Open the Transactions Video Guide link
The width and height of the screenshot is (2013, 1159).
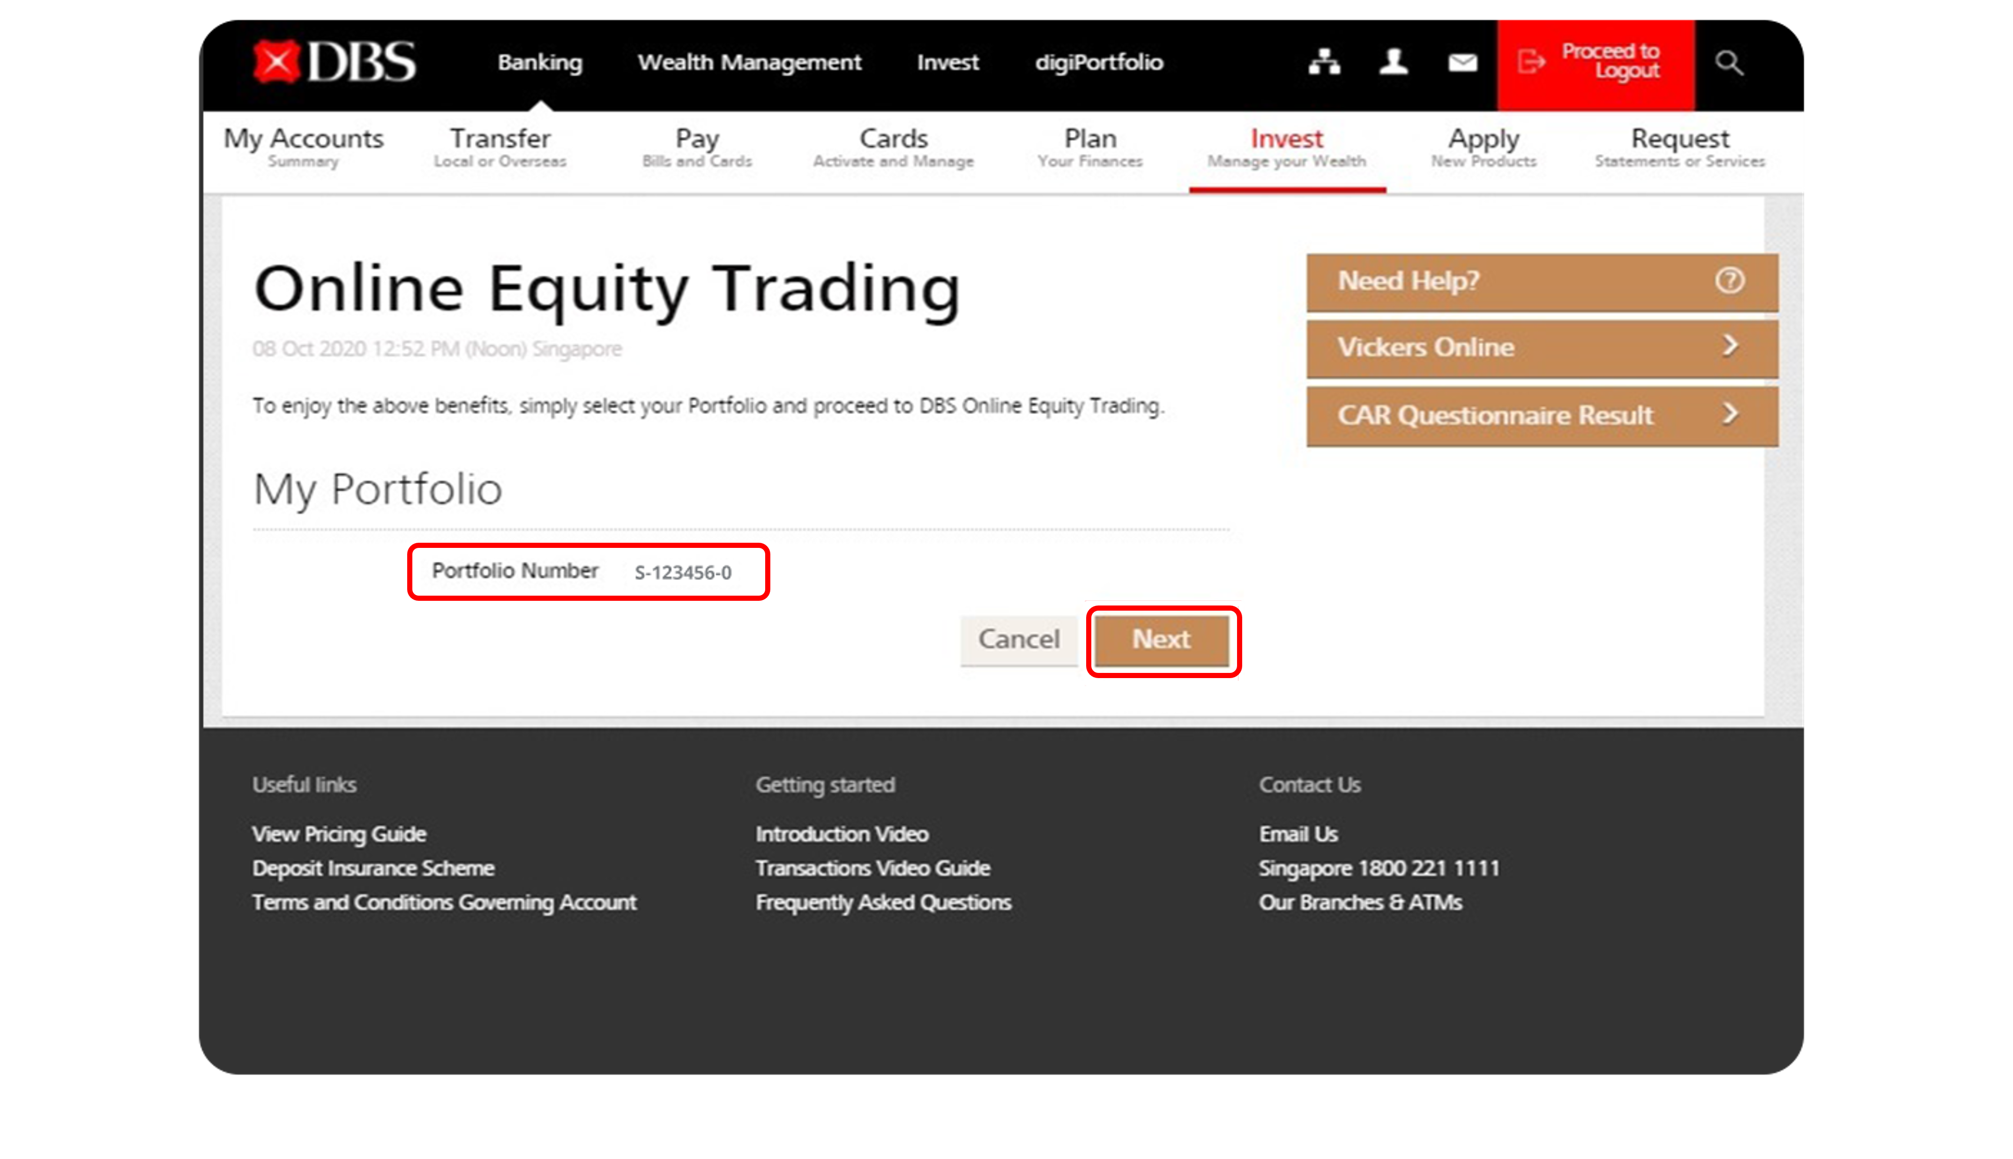[x=872, y=868]
